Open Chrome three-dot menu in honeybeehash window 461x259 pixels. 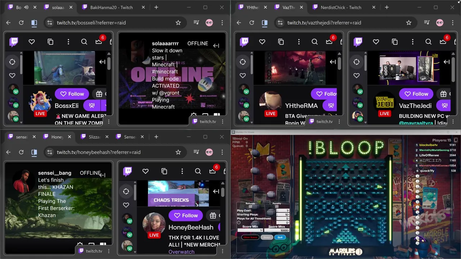click(x=222, y=152)
